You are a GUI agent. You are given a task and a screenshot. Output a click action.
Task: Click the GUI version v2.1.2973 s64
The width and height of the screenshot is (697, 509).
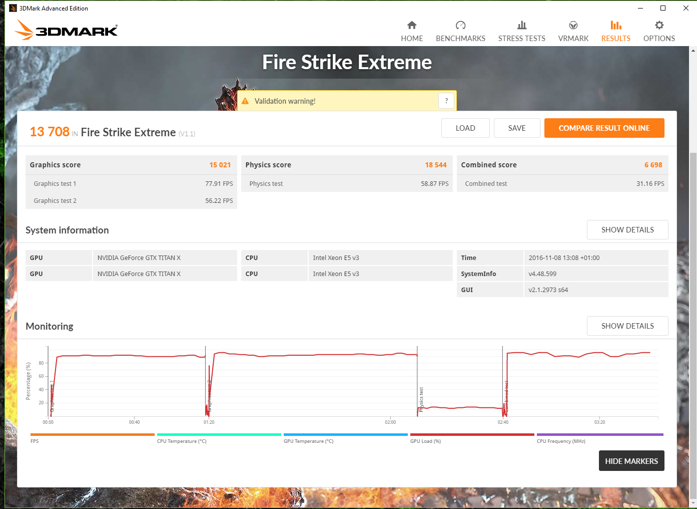tap(548, 290)
